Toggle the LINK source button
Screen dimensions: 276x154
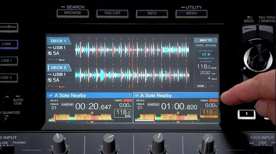(7, 44)
